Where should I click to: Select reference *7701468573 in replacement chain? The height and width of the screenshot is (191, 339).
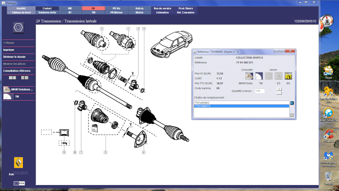tap(242, 106)
